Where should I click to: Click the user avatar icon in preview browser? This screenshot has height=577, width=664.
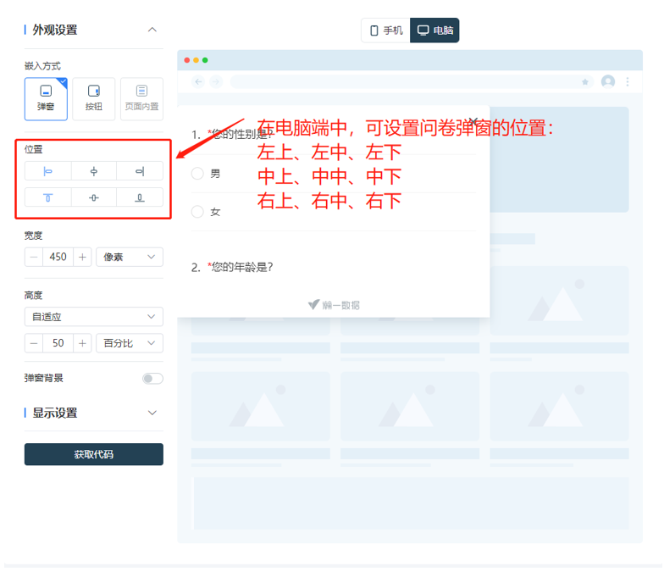tap(608, 81)
